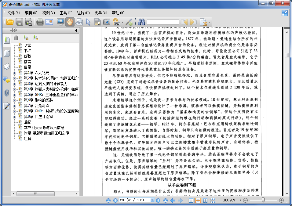Click the bookmark with arrow icon
Image resolution: width=292 pixels, height=206 pixels.
coord(35,38)
